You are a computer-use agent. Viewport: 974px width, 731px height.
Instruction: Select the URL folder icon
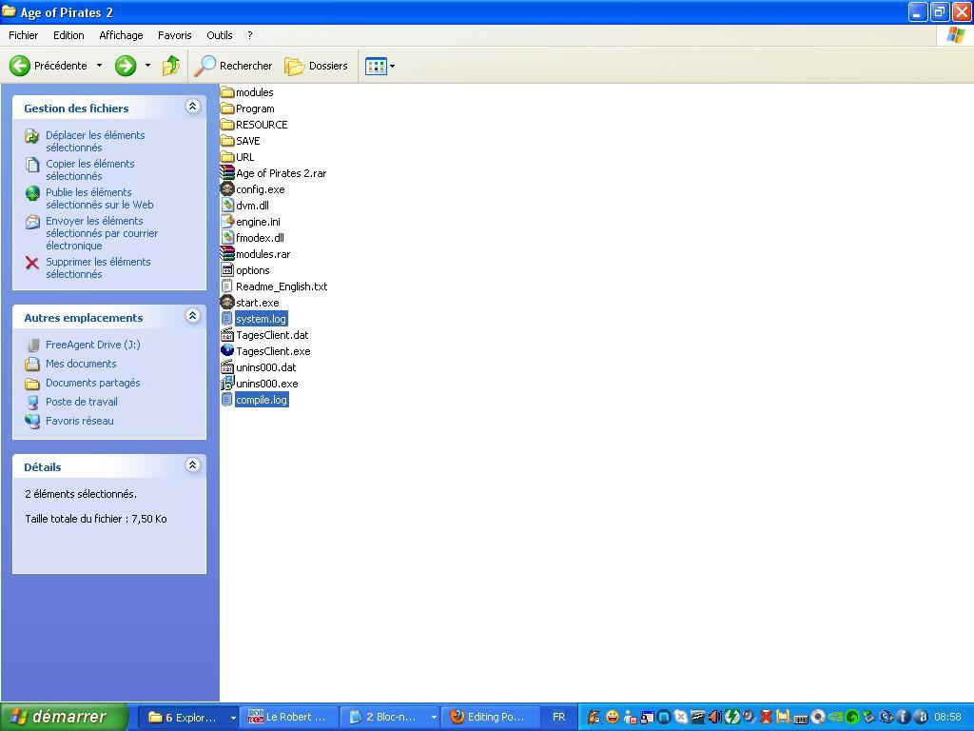[227, 157]
